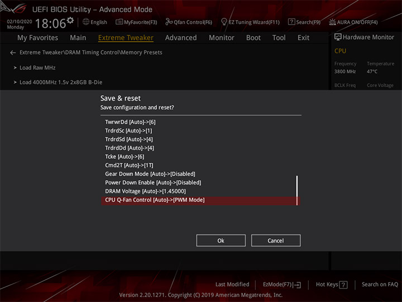Select CPU Q-Fan Control [Auto]->[PWM Mode] row

coord(201,200)
